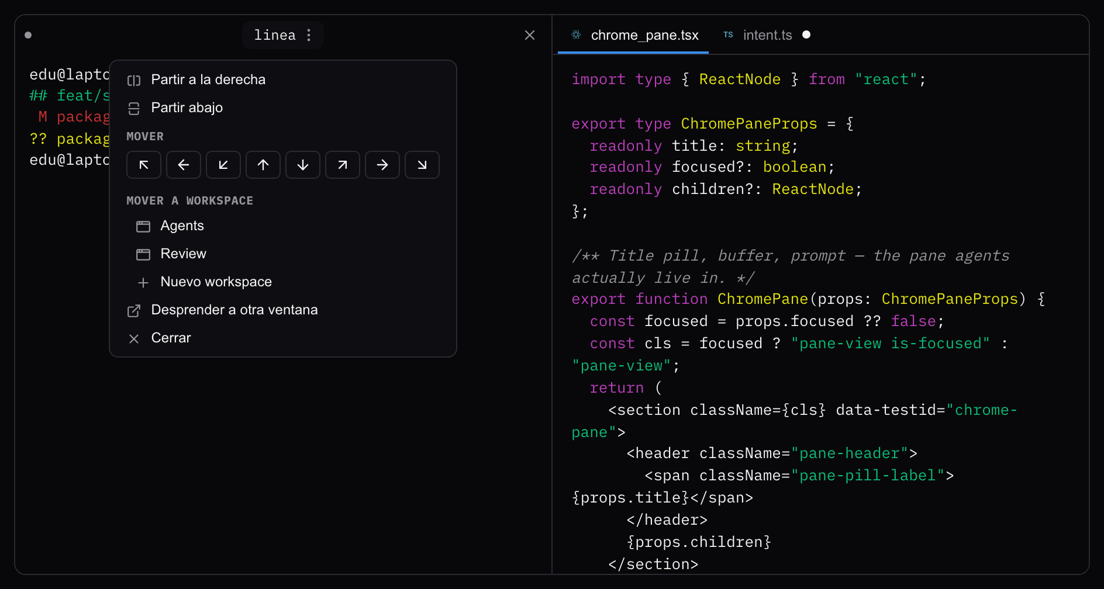Click the status dot at terminal pane top-left
Viewport: 1104px width, 589px height.
(28, 35)
